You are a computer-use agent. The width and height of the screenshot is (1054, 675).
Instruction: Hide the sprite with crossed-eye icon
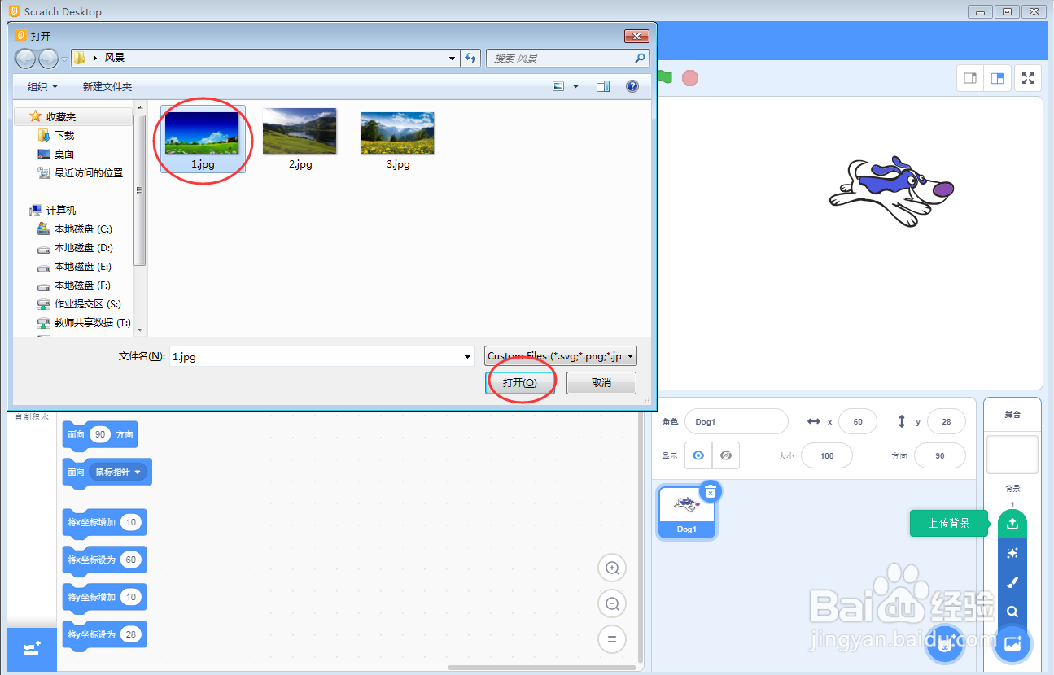pos(726,456)
